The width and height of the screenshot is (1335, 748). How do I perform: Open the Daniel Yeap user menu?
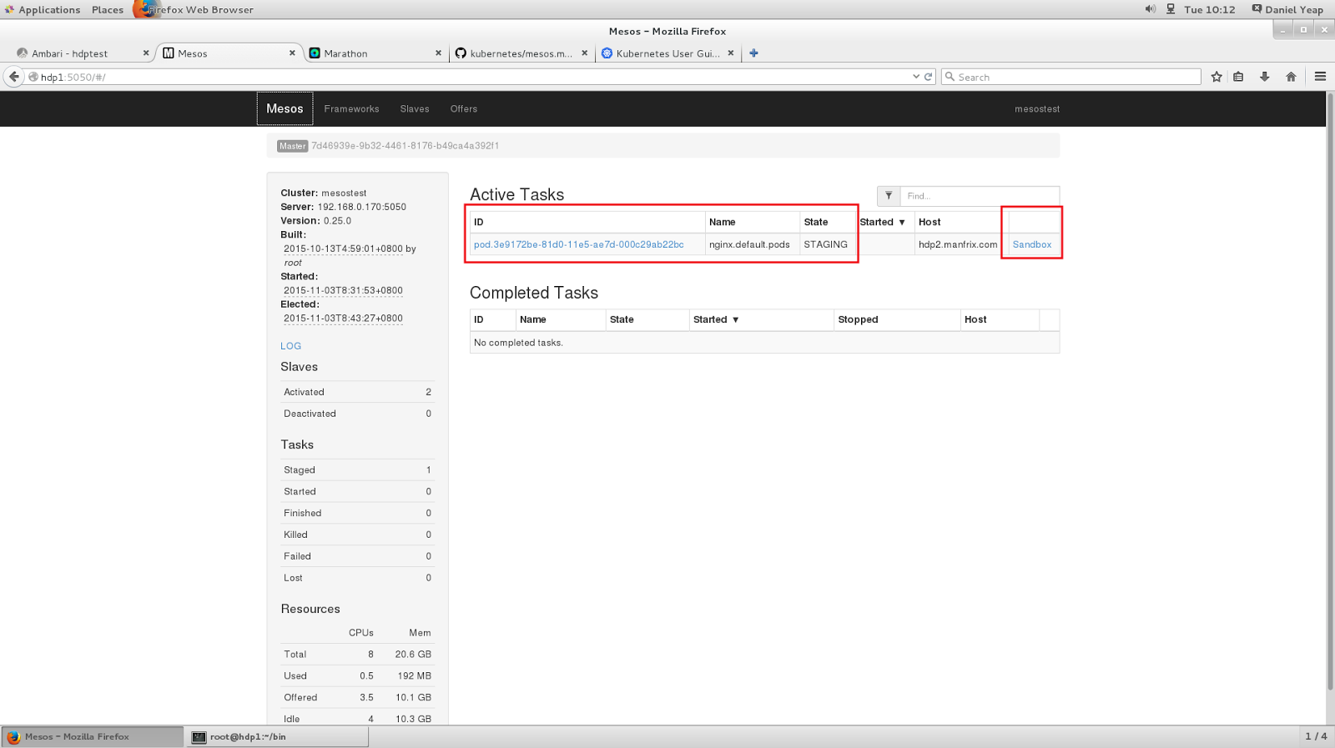[1287, 9]
